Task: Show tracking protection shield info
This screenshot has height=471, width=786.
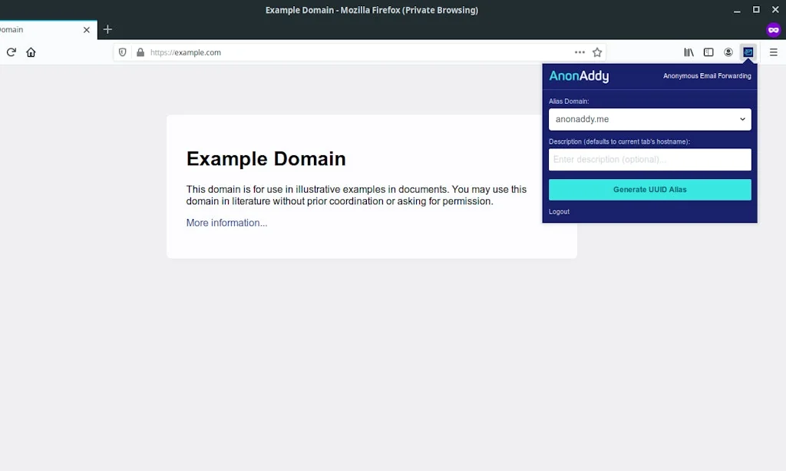Action: pos(123,52)
